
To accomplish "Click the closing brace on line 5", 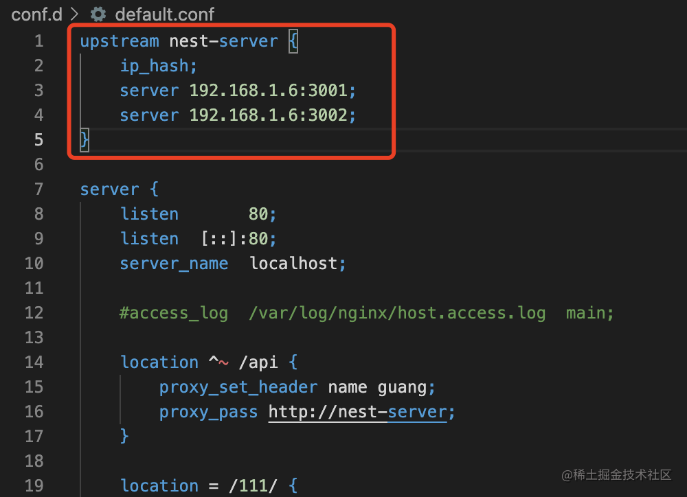I will [85, 140].
